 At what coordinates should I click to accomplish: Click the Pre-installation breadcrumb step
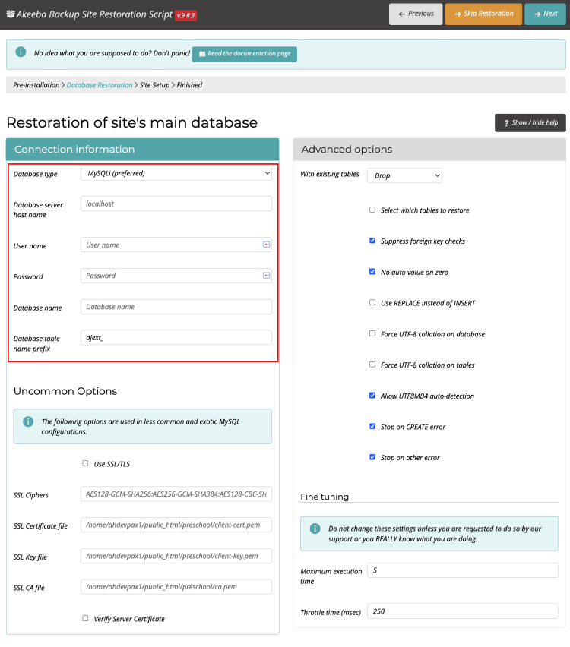click(x=36, y=85)
